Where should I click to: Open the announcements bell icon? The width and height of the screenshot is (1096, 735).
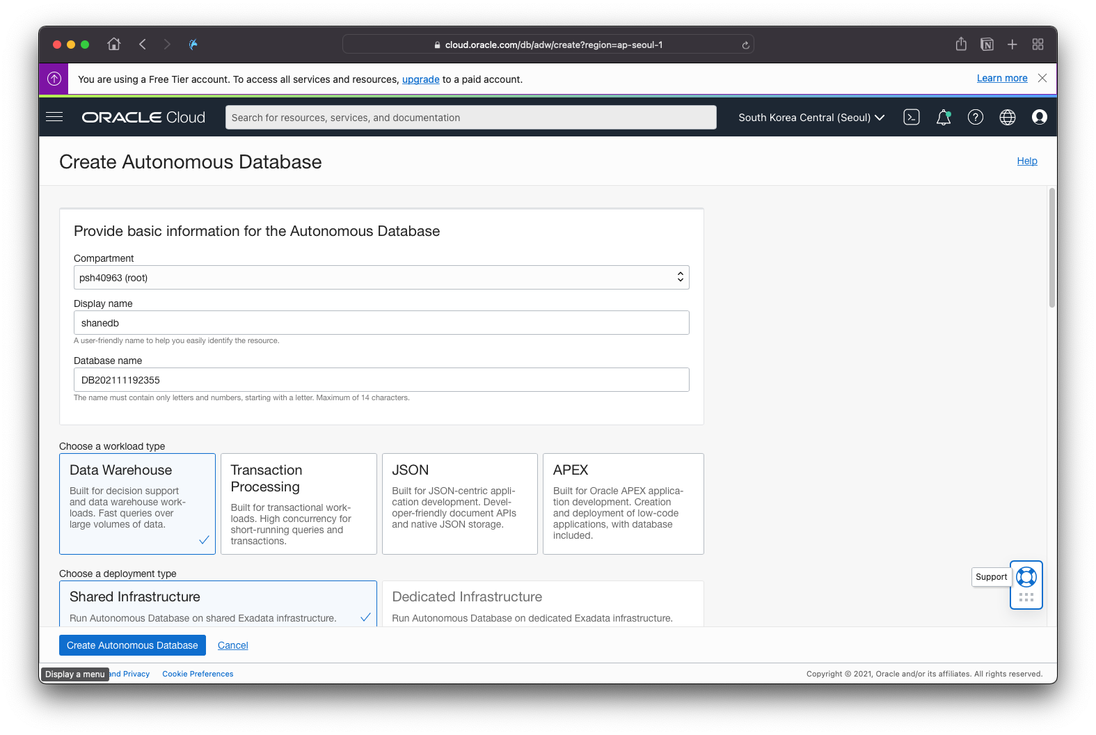(944, 117)
